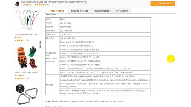191x107 pixels.
Task: Select the 'approx.520g' weight cell
Action: pyautogui.click(x=105, y=23)
